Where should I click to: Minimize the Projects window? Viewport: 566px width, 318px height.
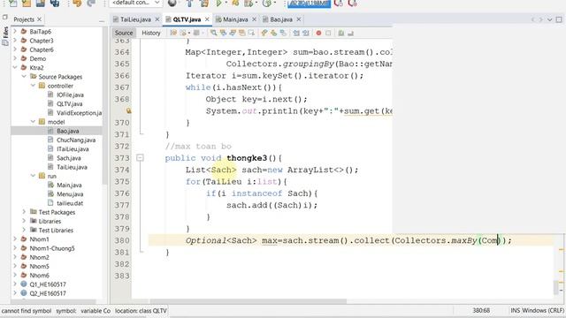pyautogui.click(x=102, y=21)
